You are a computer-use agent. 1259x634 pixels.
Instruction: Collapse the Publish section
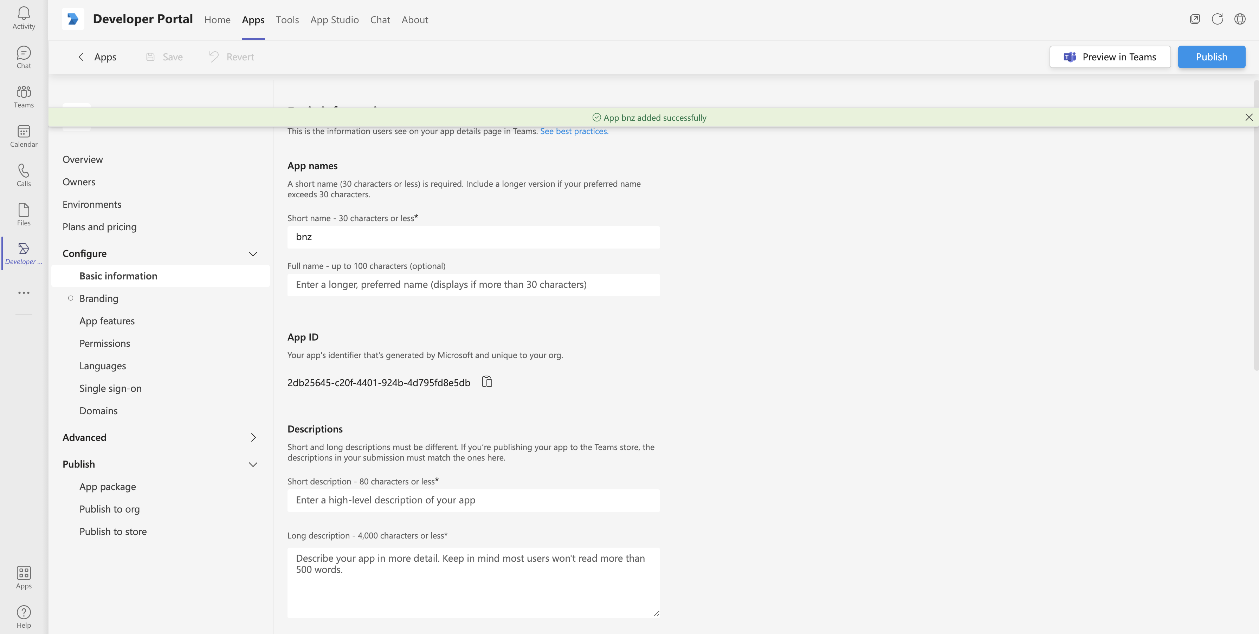[253, 464]
